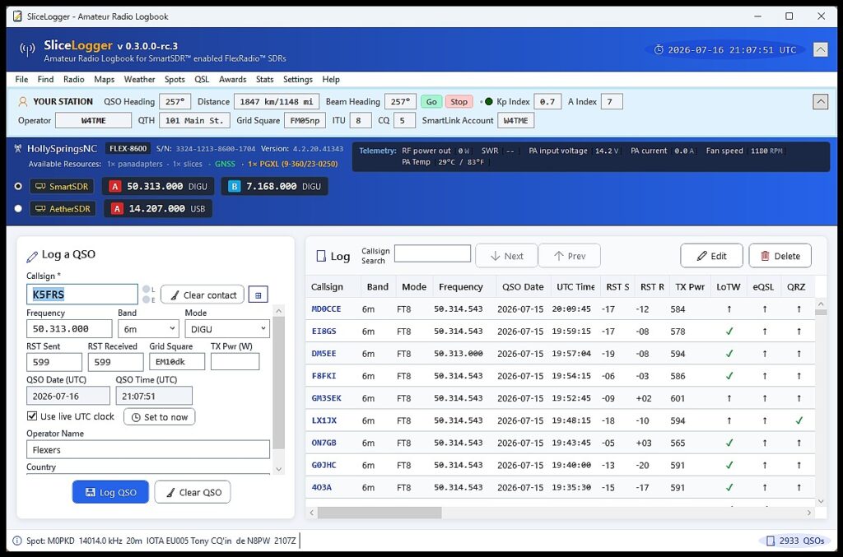
Task: Click the Clear contact button
Action: pos(203,295)
